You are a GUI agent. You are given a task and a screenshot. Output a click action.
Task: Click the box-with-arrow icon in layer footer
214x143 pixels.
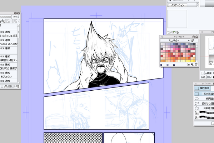tap(6, 86)
